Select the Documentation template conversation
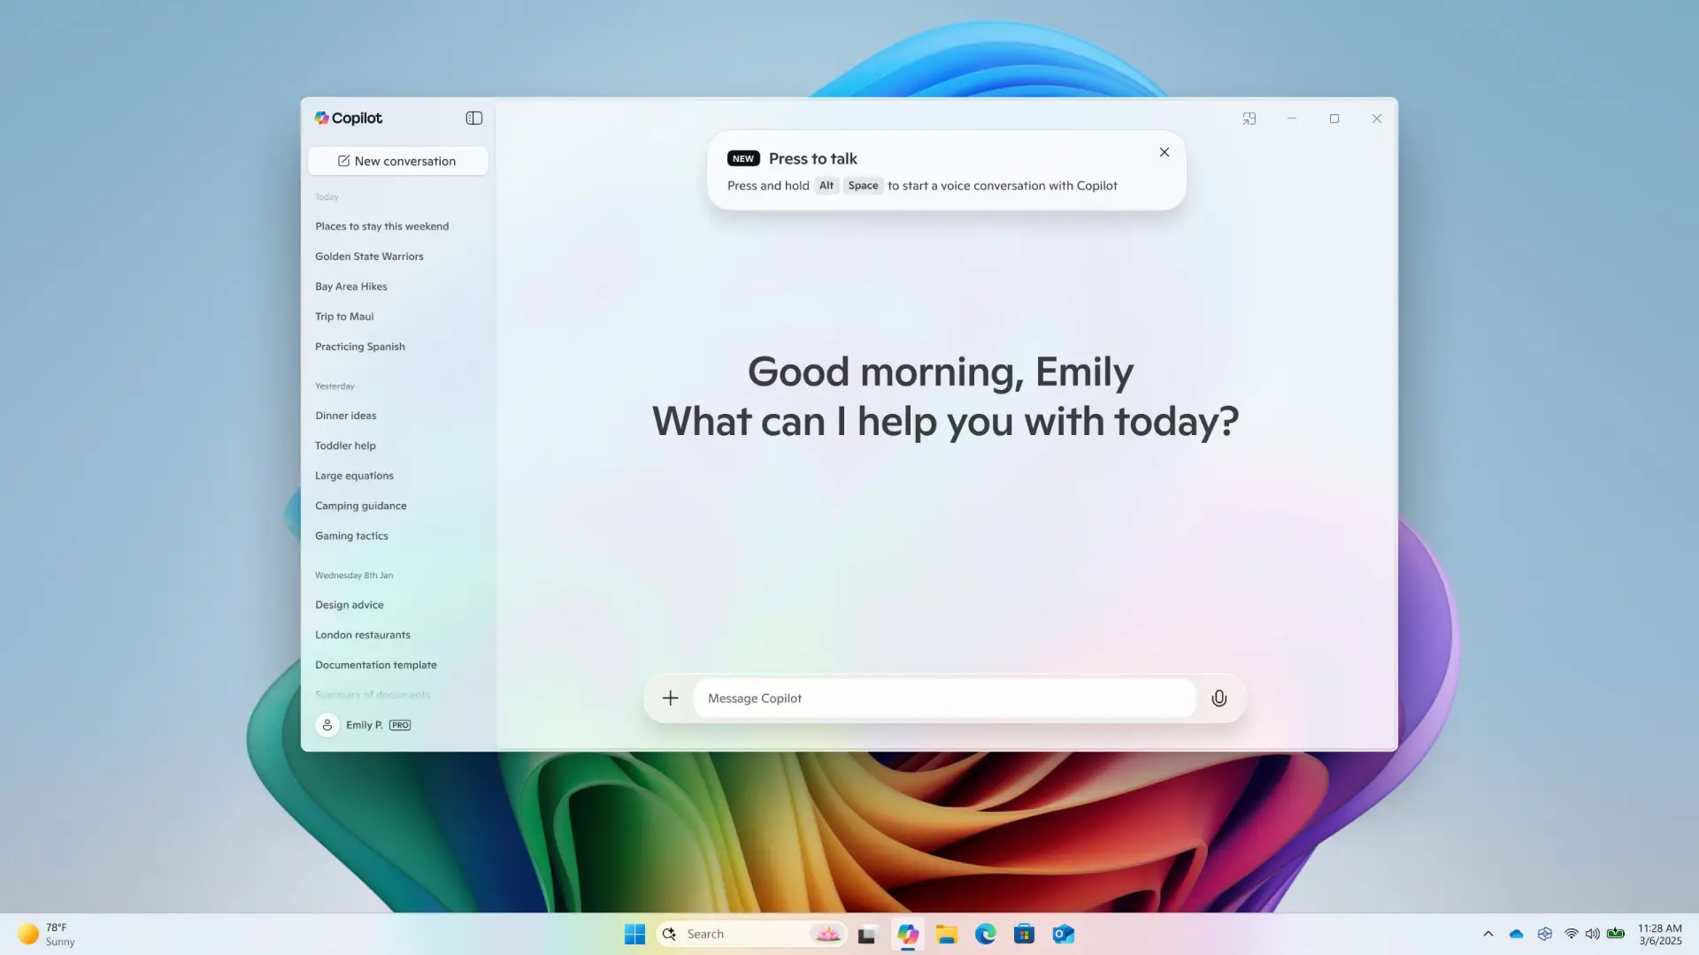This screenshot has height=955, width=1699. point(375,665)
